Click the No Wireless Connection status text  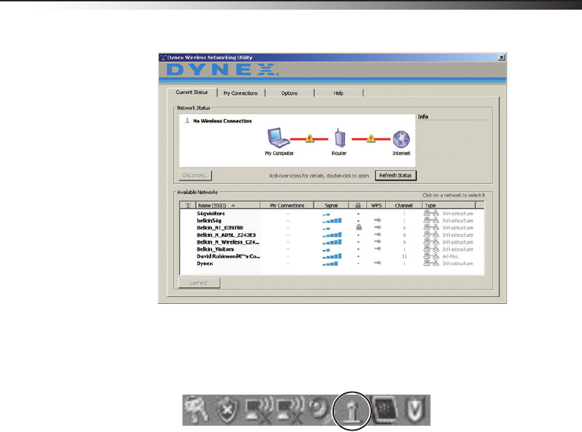pos(222,121)
